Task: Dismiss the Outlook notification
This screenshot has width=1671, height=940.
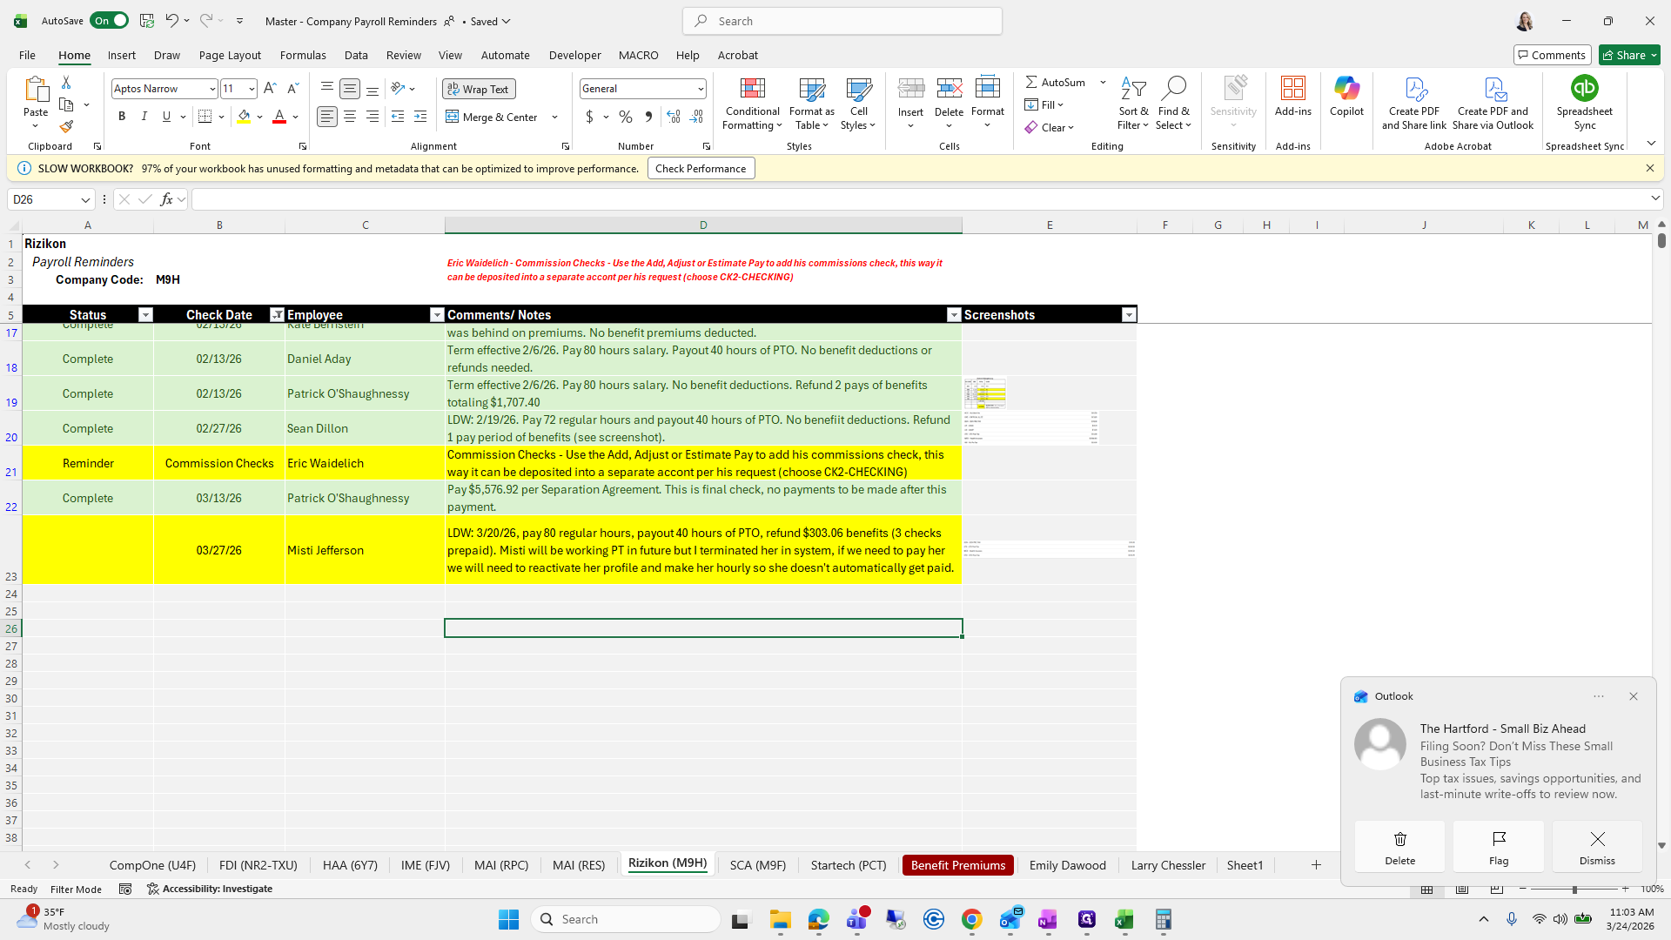Action: point(1596,846)
